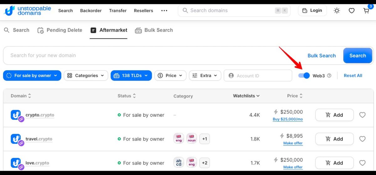The width and height of the screenshot is (376, 175).
Task: Click the Bulk Search link beside the Search button
Action: (321, 56)
